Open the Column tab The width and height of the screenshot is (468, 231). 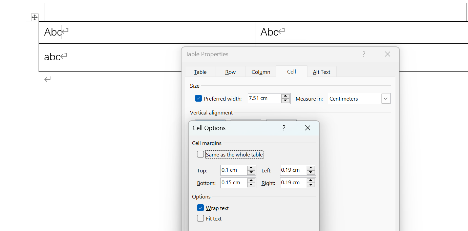261,72
